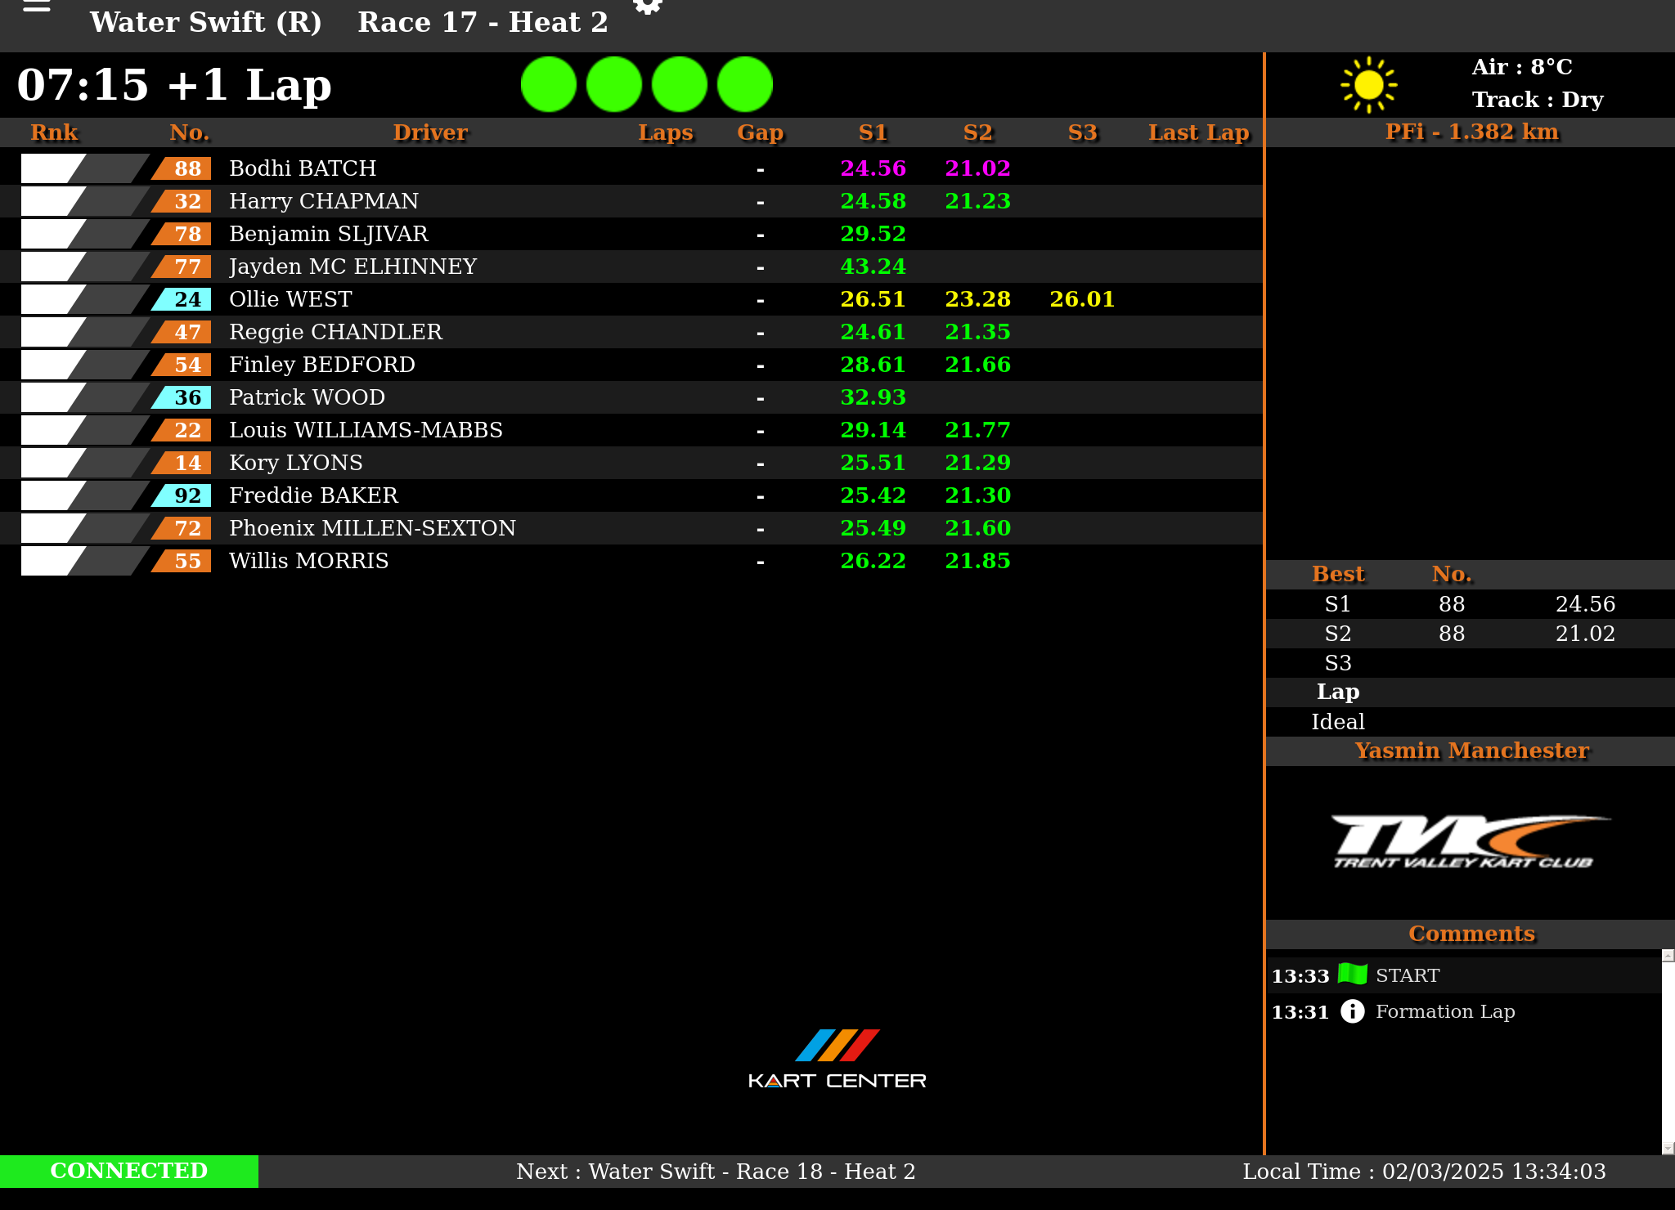Screen dimensions: 1675x1210
Task: Click the Trent Valley Kart Club logo
Action: click(1470, 841)
